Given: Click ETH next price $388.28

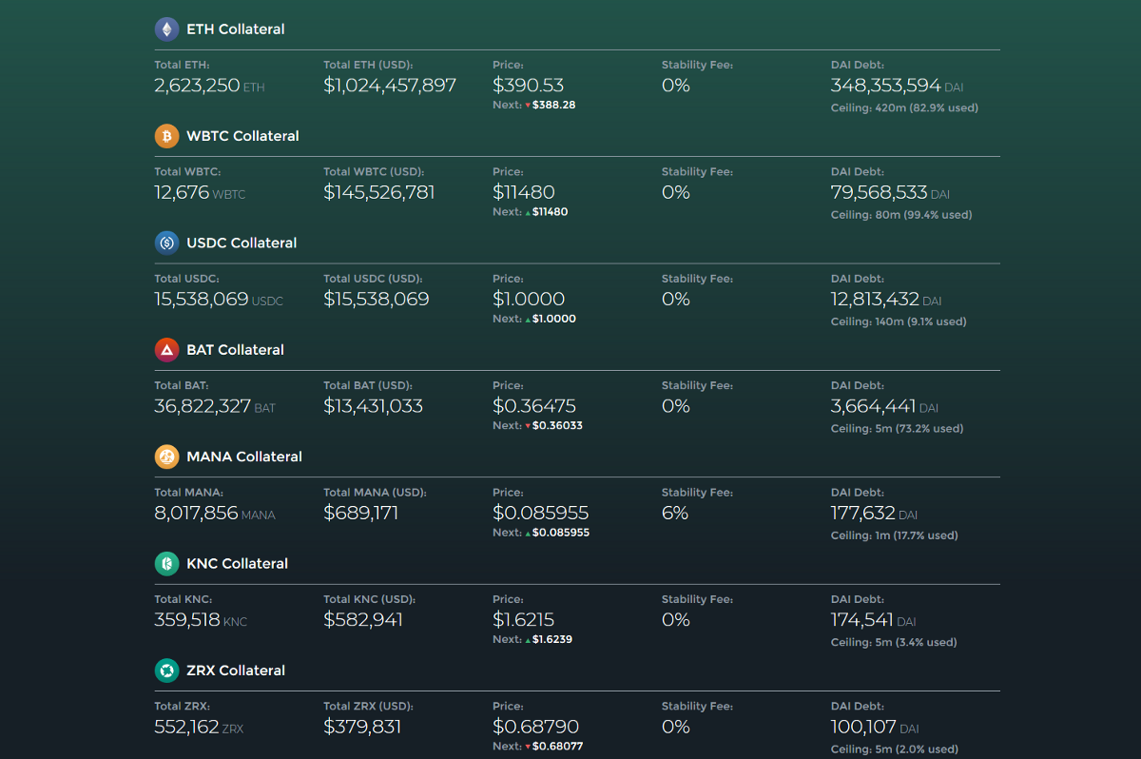Looking at the screenshot, I should coord(553,105).
